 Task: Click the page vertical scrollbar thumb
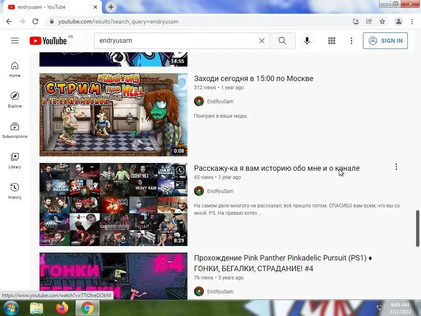pyautogui.click(x=418, y=228)
